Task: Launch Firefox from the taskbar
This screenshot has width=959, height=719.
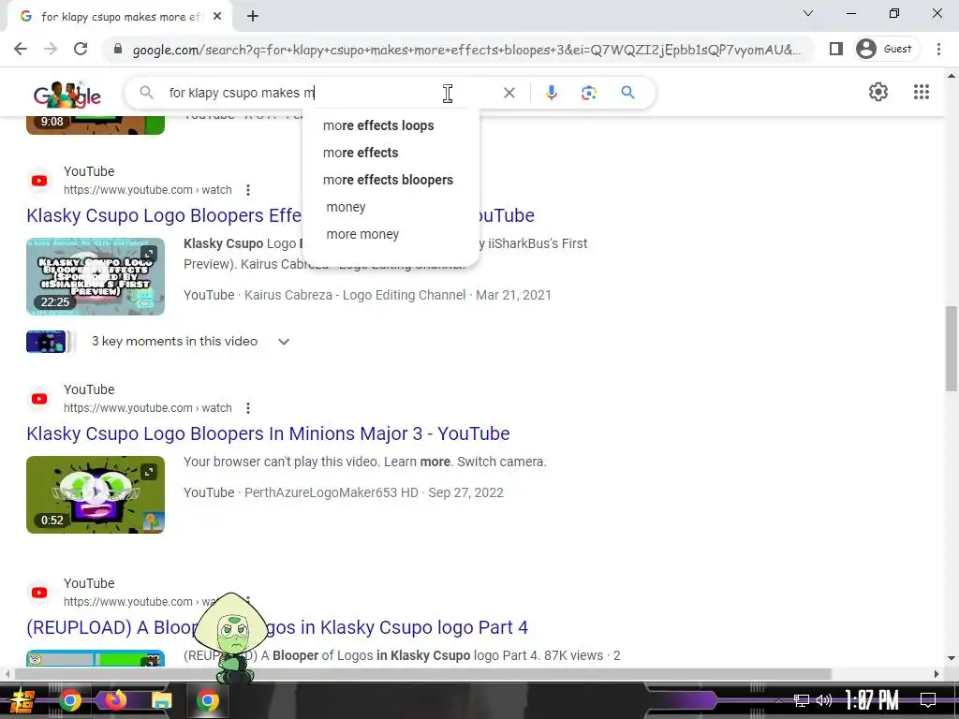Action: pos(115,700)
